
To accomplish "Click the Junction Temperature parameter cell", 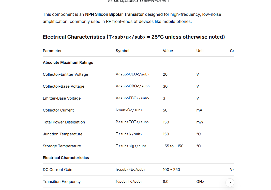I will point(63,134).
